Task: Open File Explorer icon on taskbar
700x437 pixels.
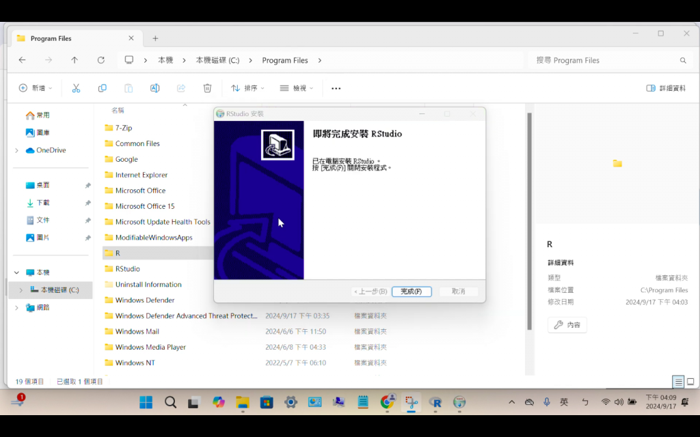Action: 243,402
